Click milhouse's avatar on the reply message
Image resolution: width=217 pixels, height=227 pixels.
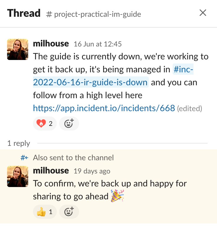(x=18, y=176)
